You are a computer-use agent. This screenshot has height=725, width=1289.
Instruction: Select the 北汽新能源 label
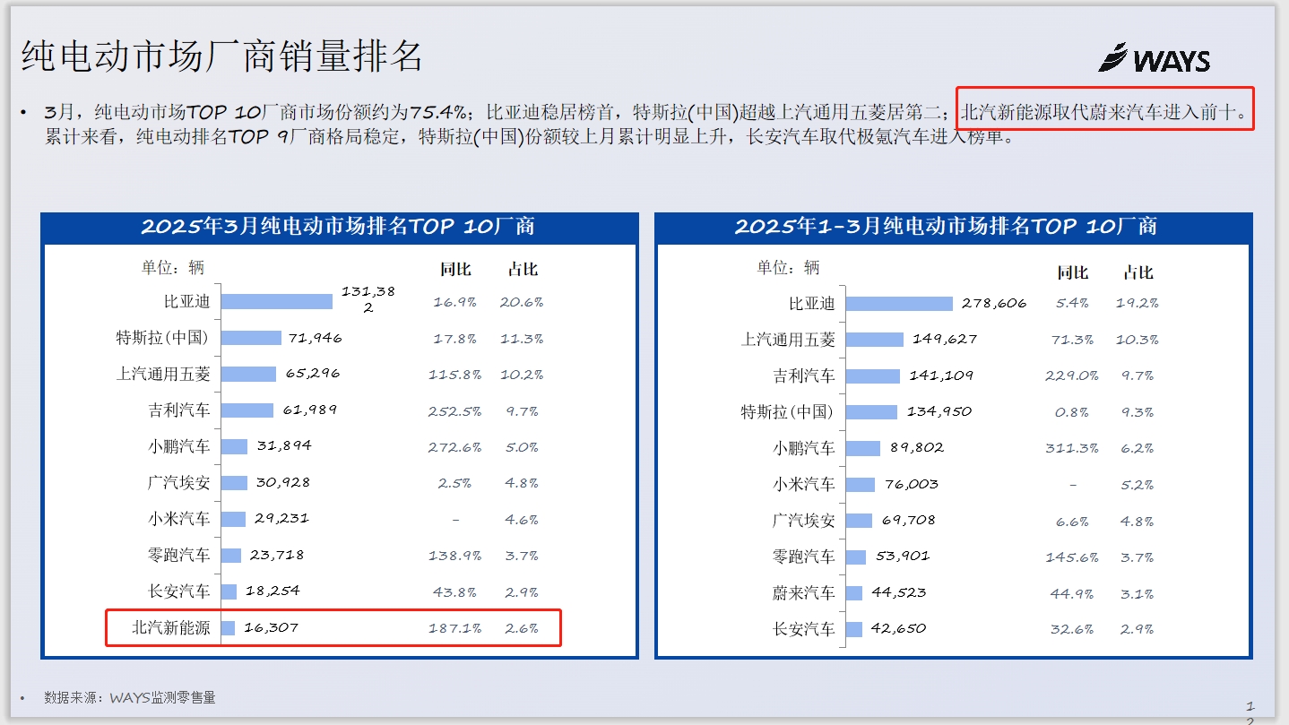point(171,627)
